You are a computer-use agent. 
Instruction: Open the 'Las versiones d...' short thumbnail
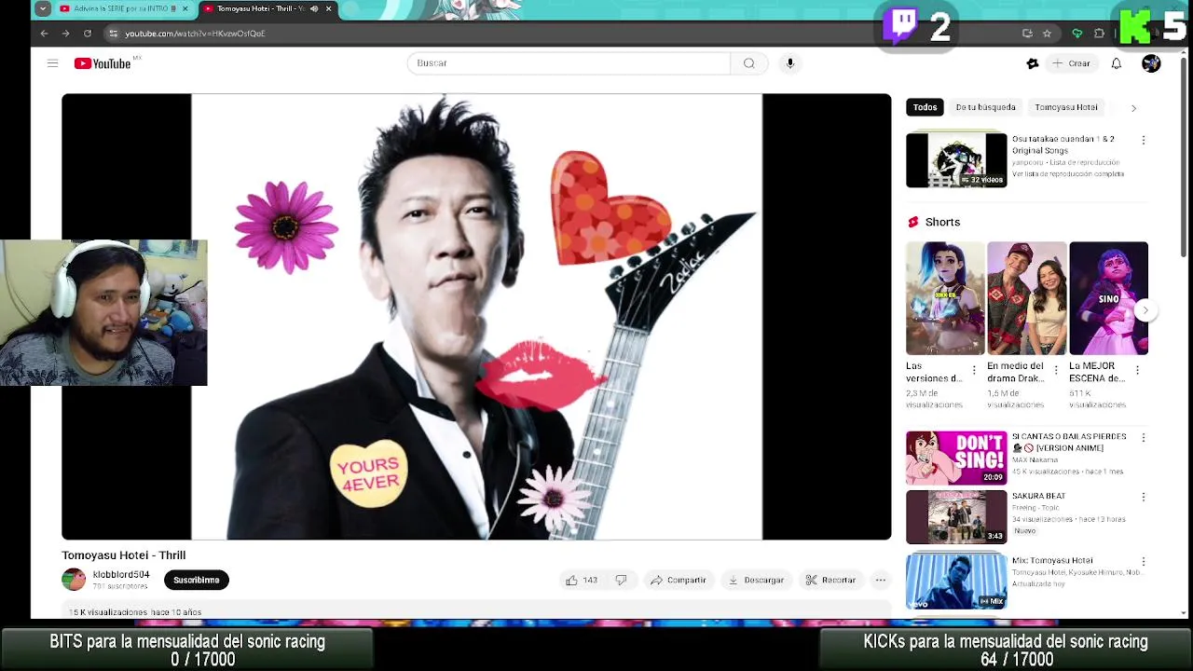(x=945, y=298)
